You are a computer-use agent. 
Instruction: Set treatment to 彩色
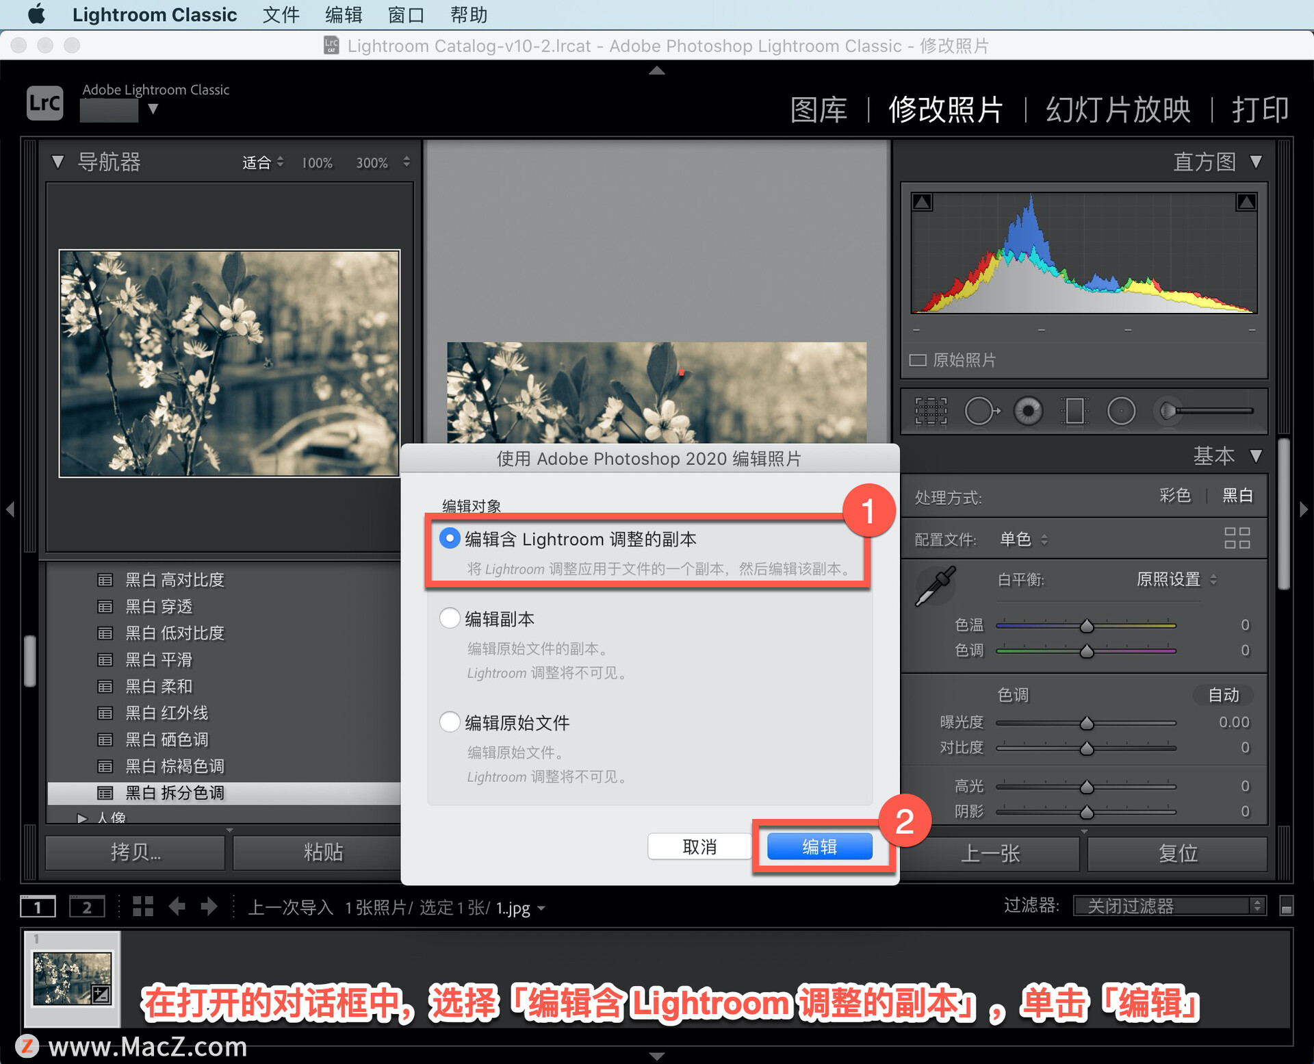(1175, 496)
